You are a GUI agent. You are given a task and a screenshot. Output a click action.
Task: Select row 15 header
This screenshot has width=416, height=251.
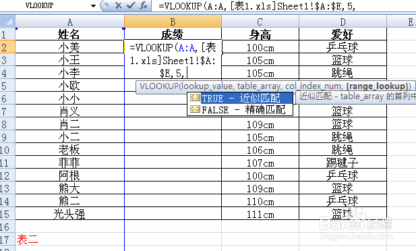pyautogui.click(x=7, y=214)
